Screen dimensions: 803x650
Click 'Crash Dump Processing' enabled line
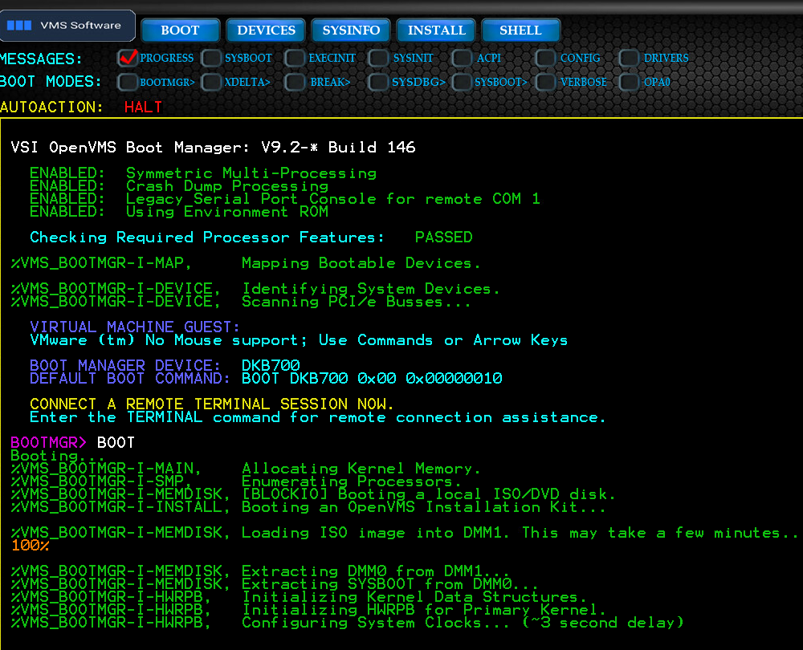coord(227,186)
